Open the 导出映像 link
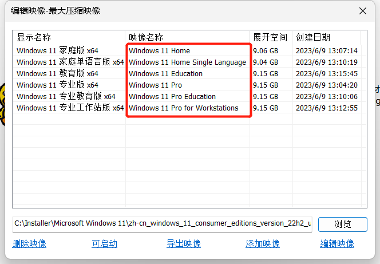The image size is (380, 264). pos(183,243)
